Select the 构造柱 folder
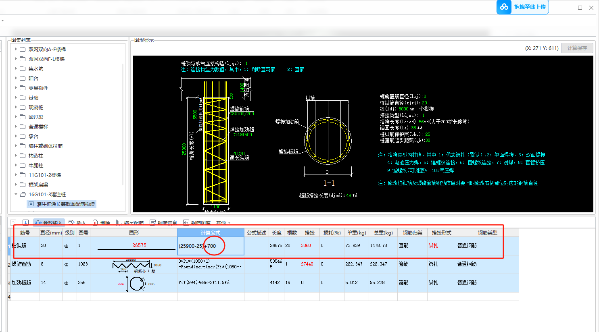The height and width of the screenshot is (332, 599). [35, 156]
